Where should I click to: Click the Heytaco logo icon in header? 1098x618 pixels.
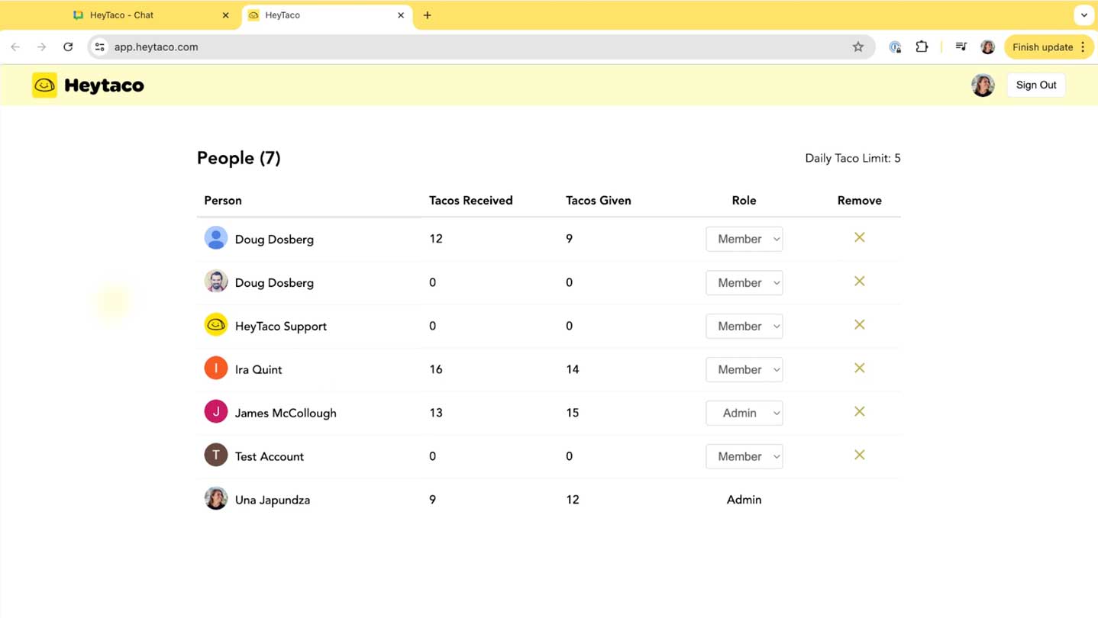click(44, 85)
